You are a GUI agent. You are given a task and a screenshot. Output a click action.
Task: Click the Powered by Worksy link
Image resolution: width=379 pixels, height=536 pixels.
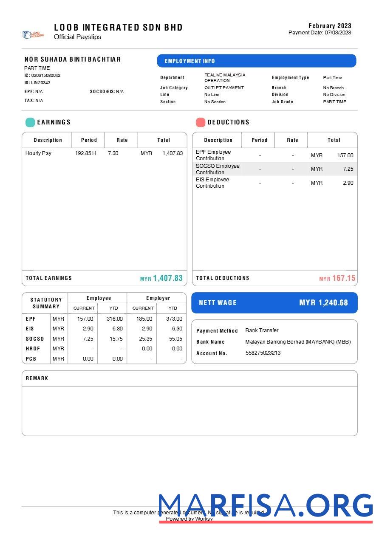[189, 519]
